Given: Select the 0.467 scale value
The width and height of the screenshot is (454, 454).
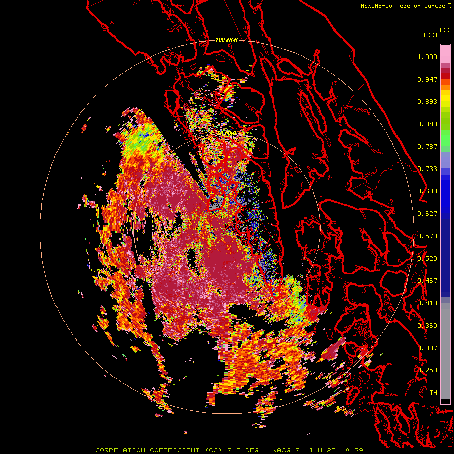Looking at the screenshot, I should pyautogui.click(x=427, y=281).
